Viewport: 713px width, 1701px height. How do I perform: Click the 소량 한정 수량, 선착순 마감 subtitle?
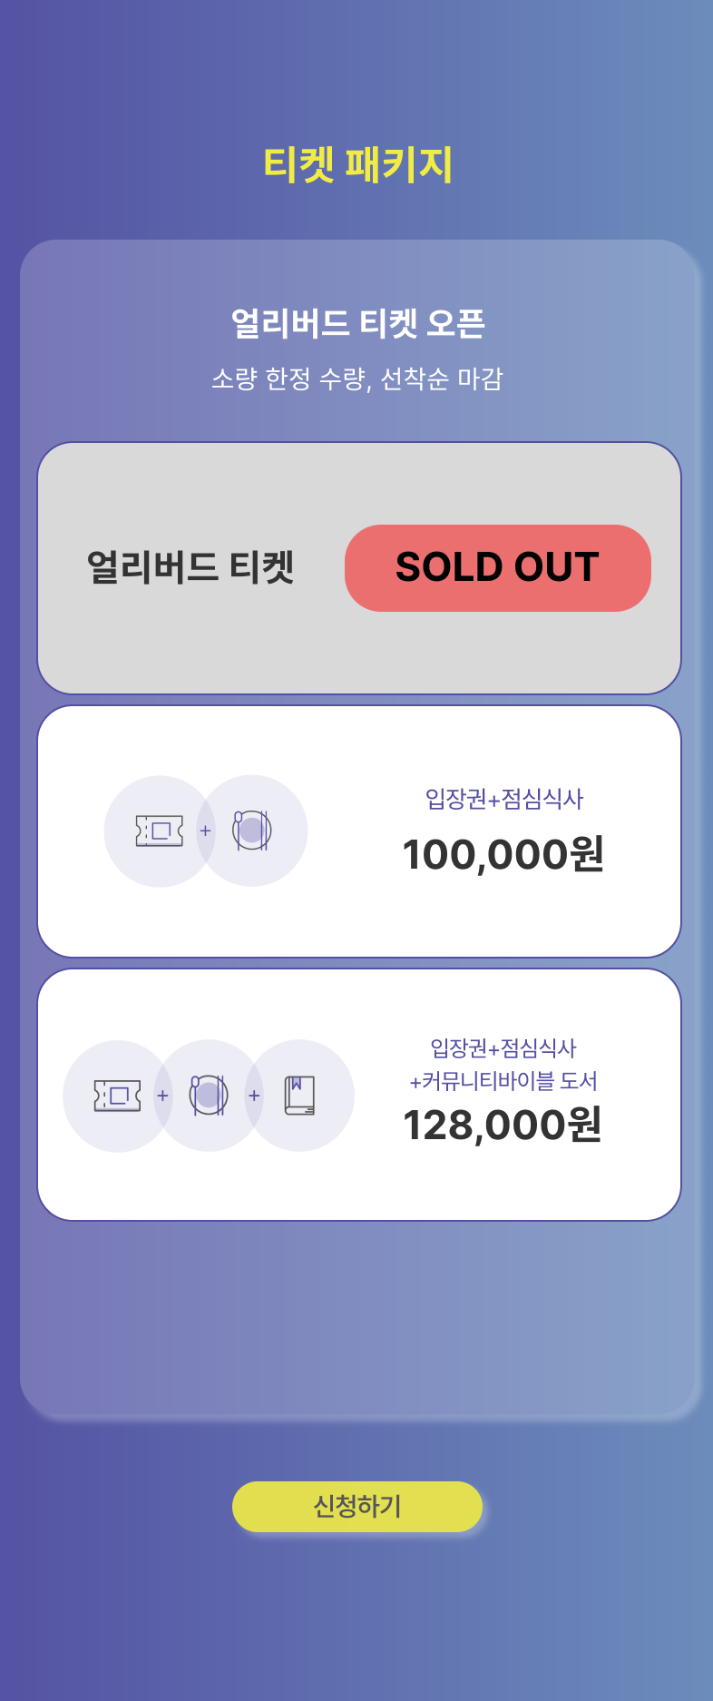(x=357, y=379)
